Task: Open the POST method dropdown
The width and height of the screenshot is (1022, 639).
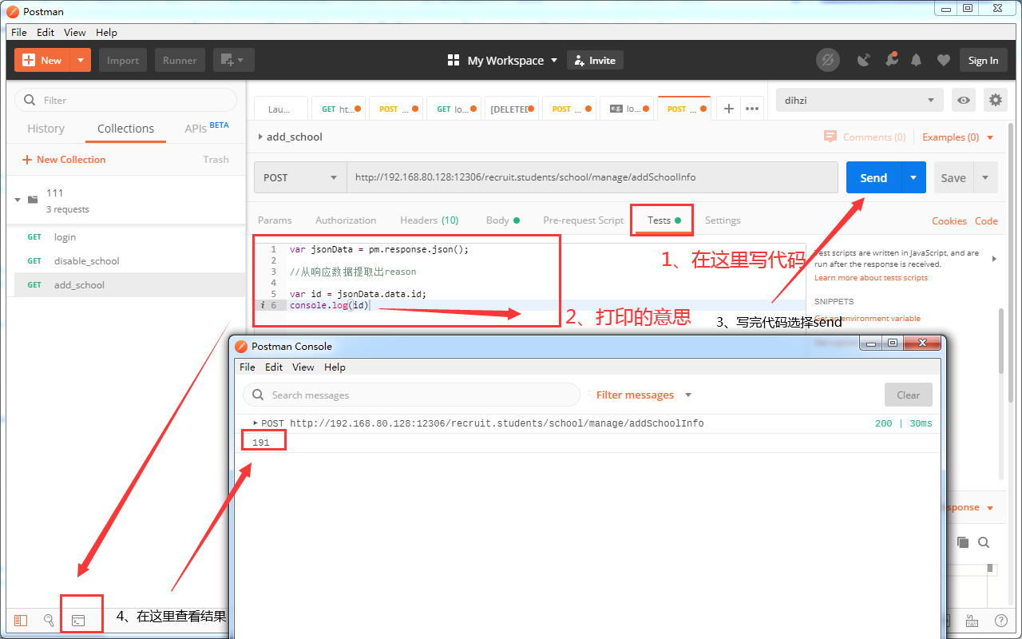Action: (300, 177)
